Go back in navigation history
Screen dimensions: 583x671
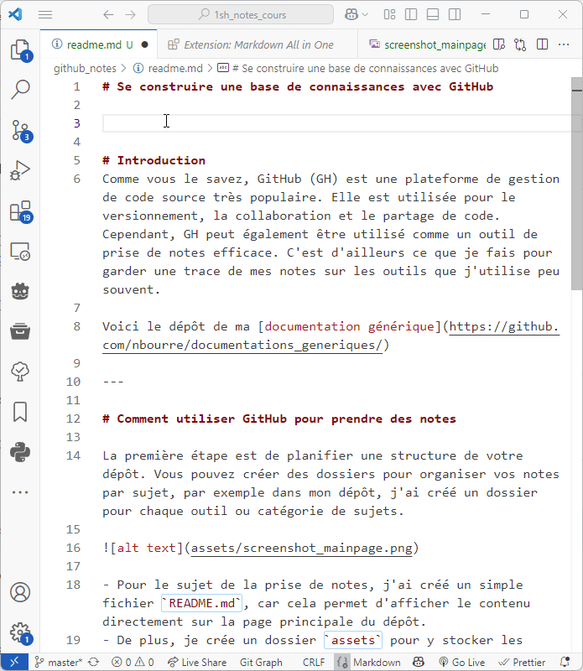point(108,15)
